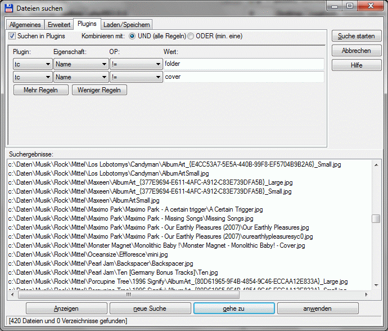Click the 'Weniger Regeln' button
Image resolution: width=388 pixels, height=331 pixels.
tap(99, 90)
